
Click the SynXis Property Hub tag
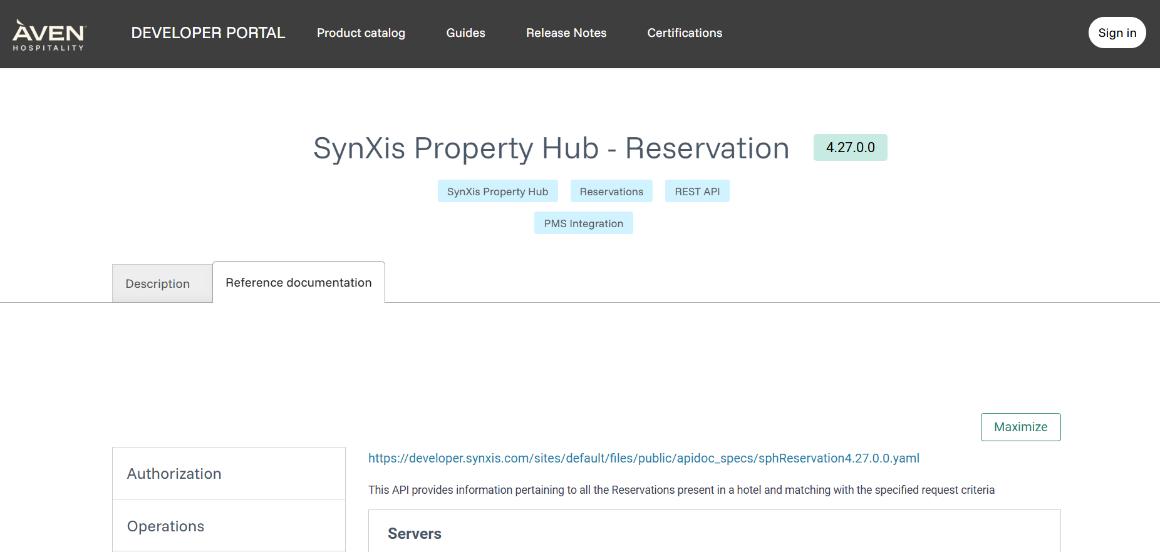[x=497, y=192]
